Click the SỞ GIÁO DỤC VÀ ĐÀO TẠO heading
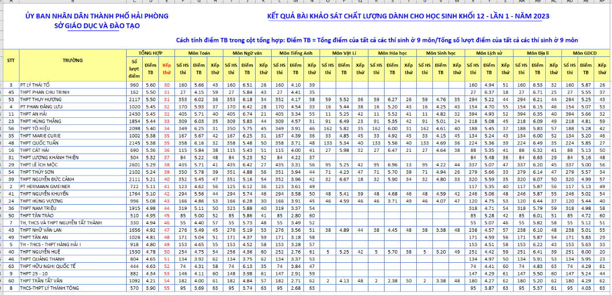This screenshot has width=612, height=295. (96, 26)
